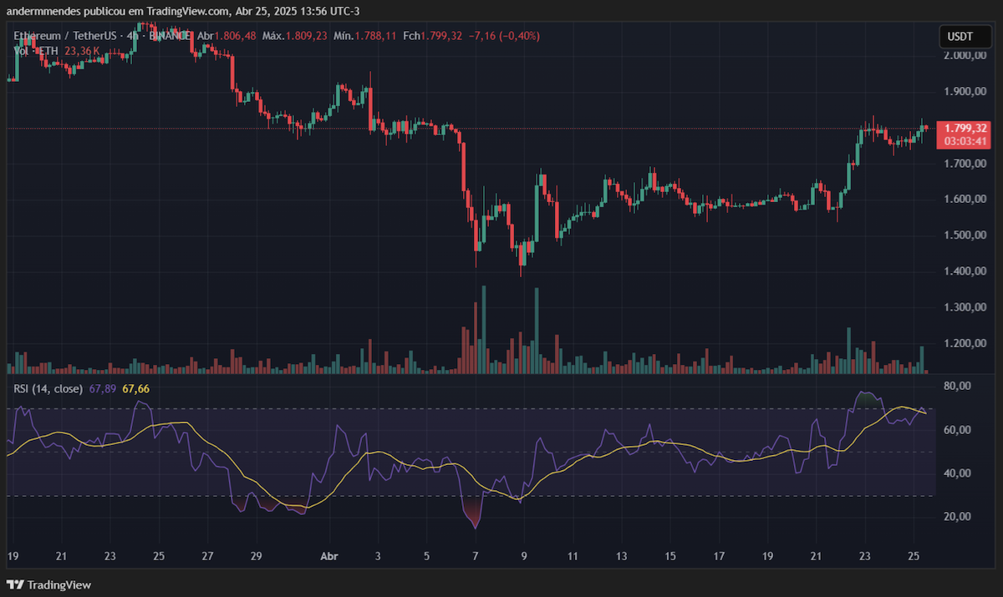The width and height of the screenshot is (1003, 597).
Task: Click the '27' date on time axis
Action: click(x=208, y=556)
